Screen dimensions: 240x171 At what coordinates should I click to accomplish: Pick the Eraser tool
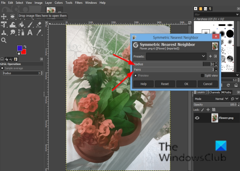pyautogui.click(x=38, y=24)
